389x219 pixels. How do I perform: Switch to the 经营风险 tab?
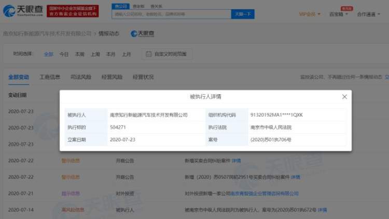pos(112,77)
